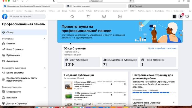Viewport: 192px width, 108px height.
Task: Click the VZ profile avatar
Action: pyautogui.click(x=187, y=16)
